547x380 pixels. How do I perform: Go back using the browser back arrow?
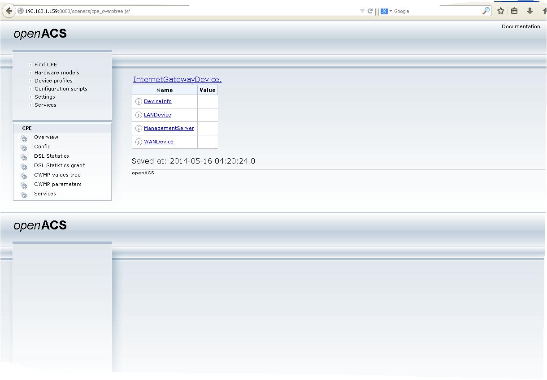(x=9, y=11)
